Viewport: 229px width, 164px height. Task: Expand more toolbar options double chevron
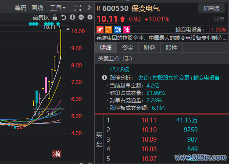click(89, 7)
